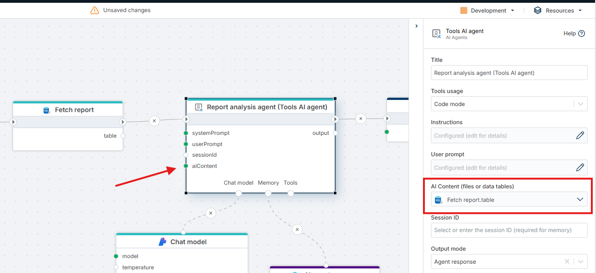Viewport: 596px width, 273px height.
Task: Click the Report analysis agent node icon
Action: pos(199,107)
